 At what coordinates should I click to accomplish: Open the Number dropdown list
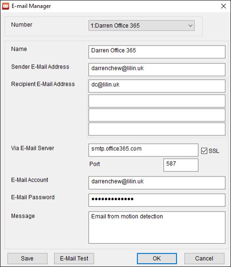[x=141, y=26]
